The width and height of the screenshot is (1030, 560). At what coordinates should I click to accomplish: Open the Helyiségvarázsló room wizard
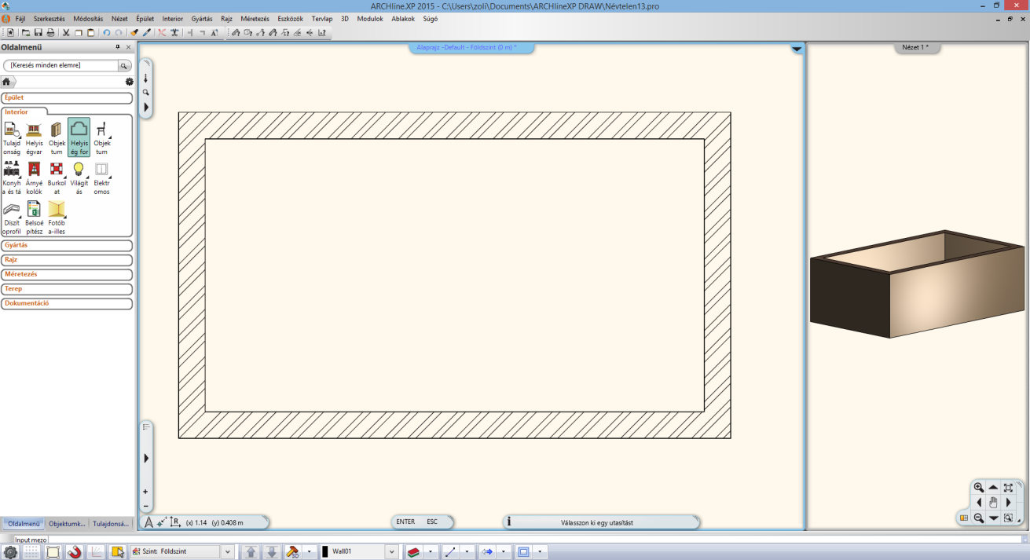pos(34,137)
